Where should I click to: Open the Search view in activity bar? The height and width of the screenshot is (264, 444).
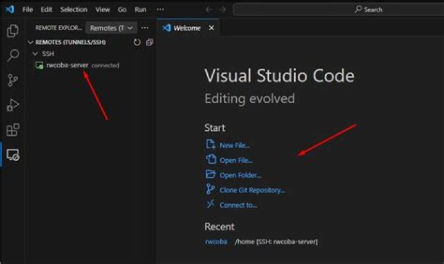click(x=13, y=55)
